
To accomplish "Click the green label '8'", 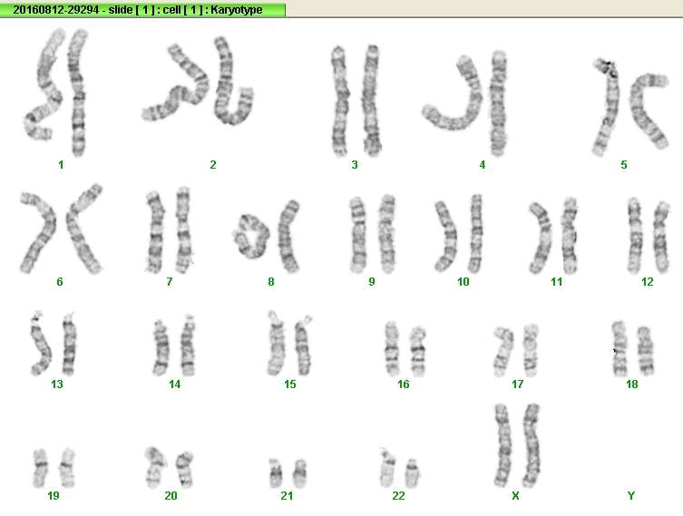I will tap(271, 282).
